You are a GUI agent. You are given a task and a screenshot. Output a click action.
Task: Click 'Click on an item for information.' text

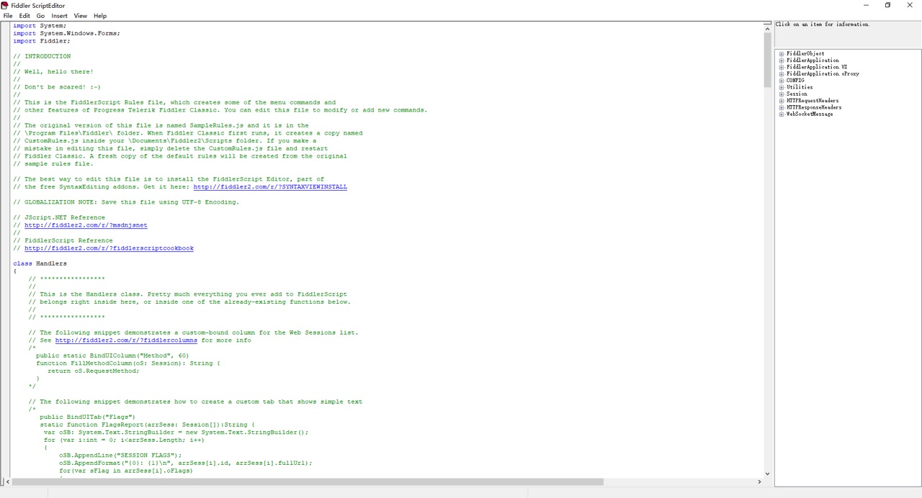click(823, 24)
